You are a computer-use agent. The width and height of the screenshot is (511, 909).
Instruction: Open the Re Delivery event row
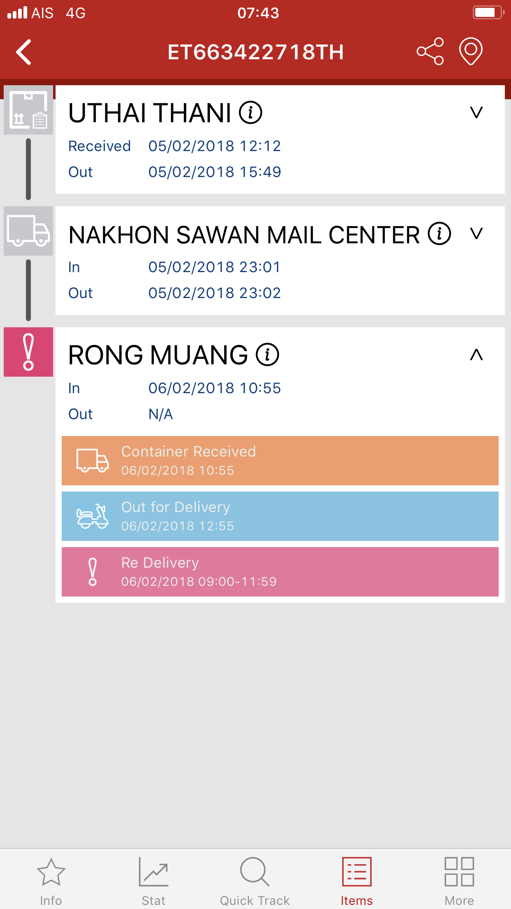pos(280,572)
